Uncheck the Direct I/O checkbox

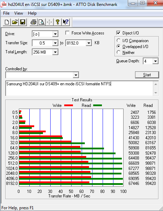click(x=118, y=33)
